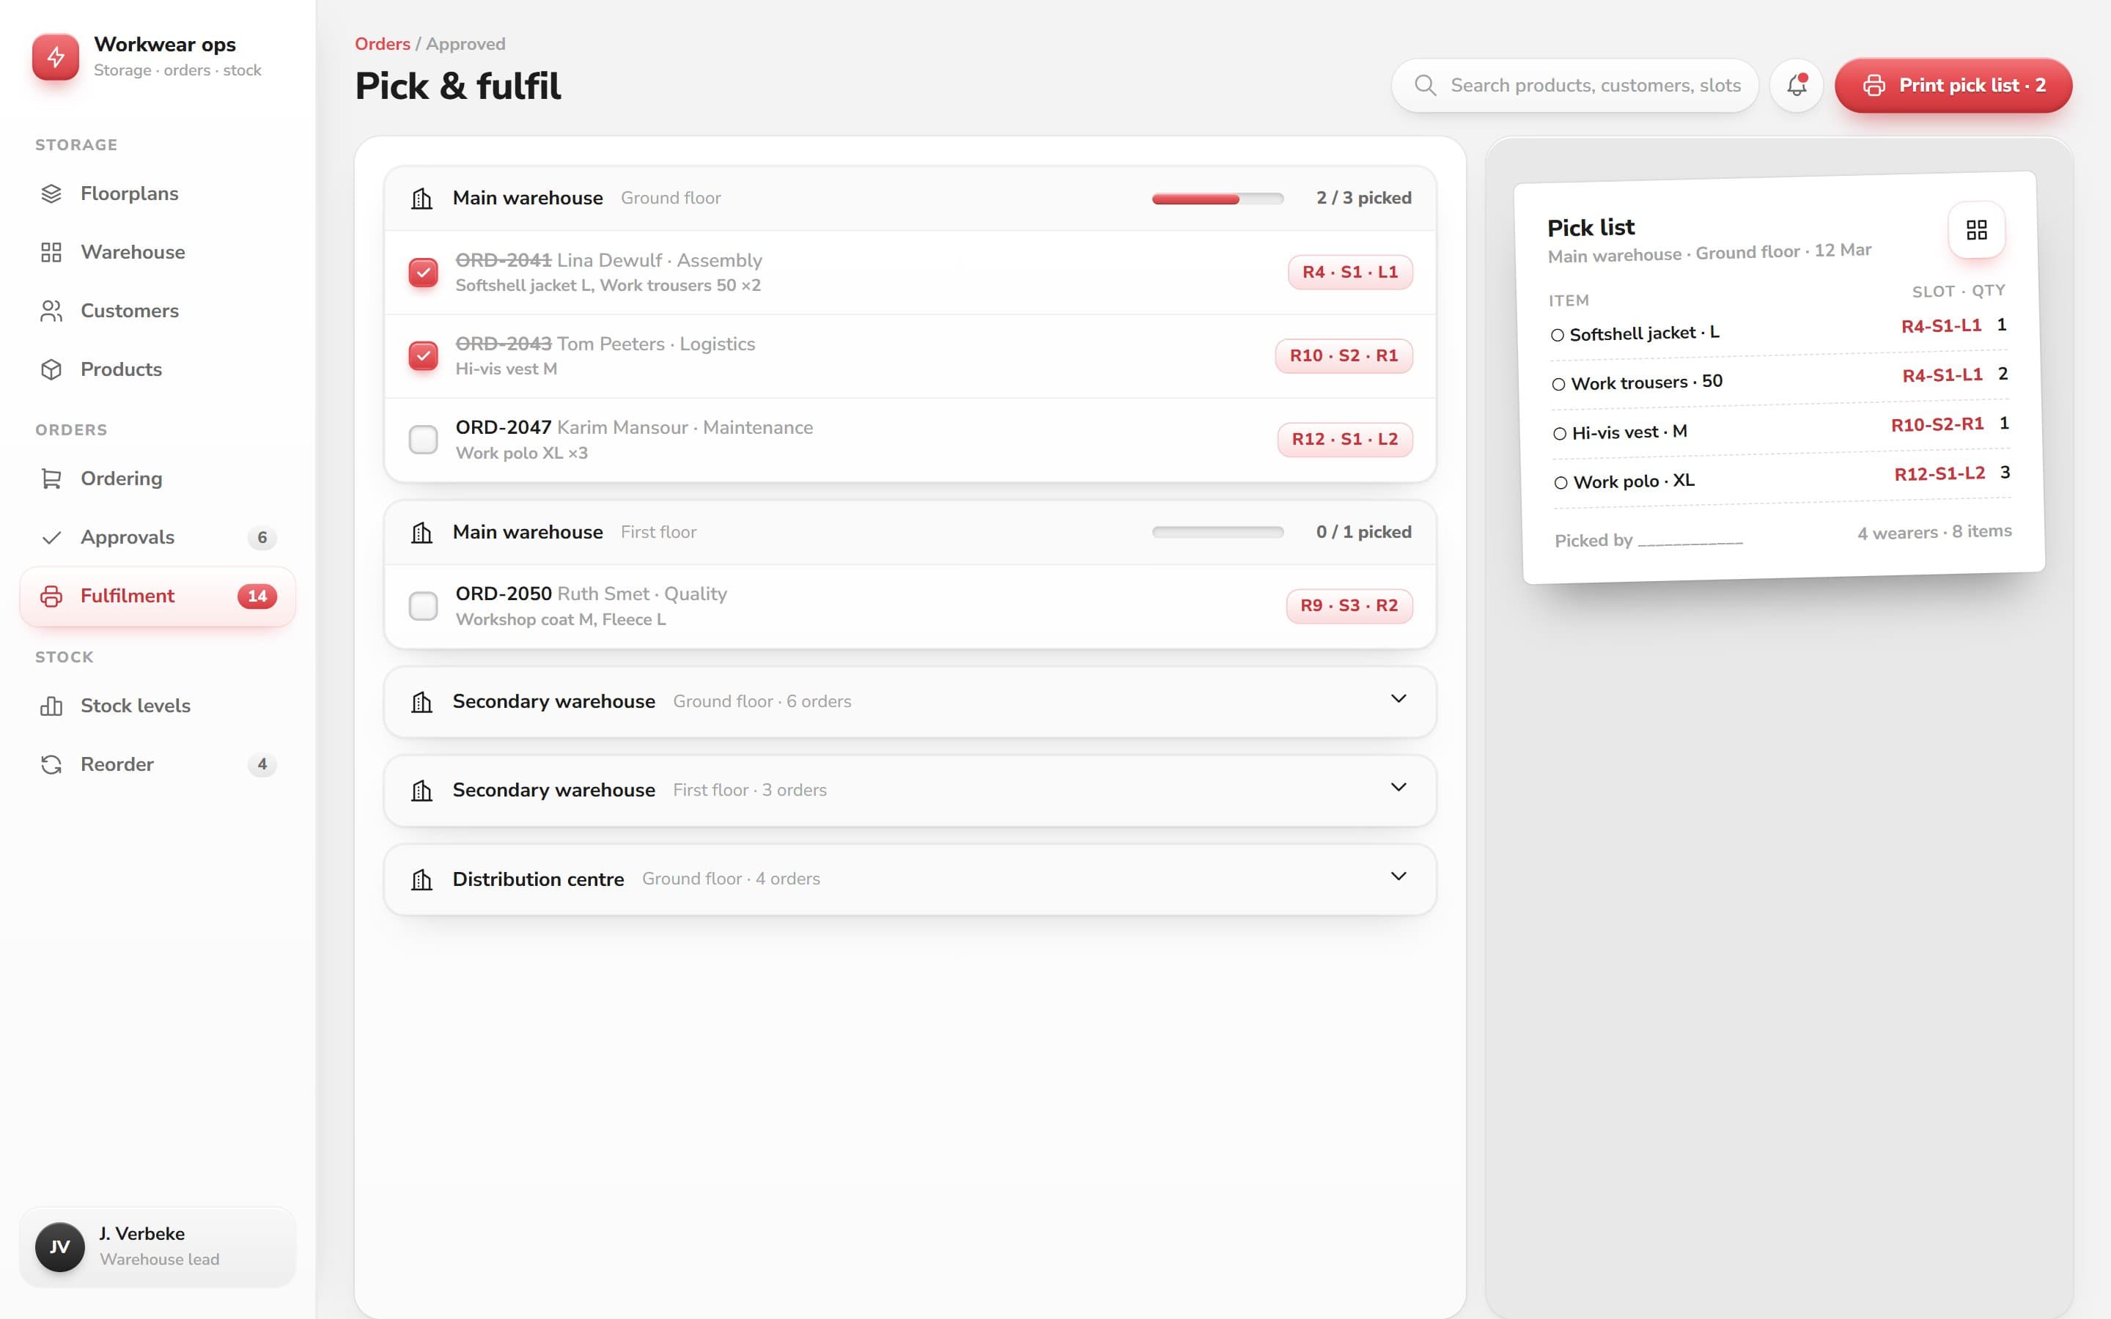Click the Products cube icon
This screenshot has height=1319, width=2111.
coord(51,369)
